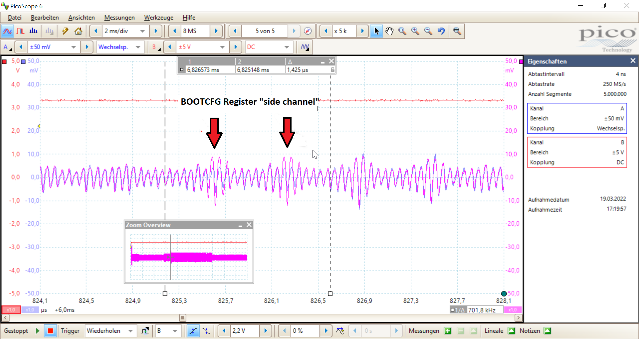Increase trigger threshold above 2,2 V
Image resolution: width=639 pixels, height=339 pixels.
tap(266, 331)
